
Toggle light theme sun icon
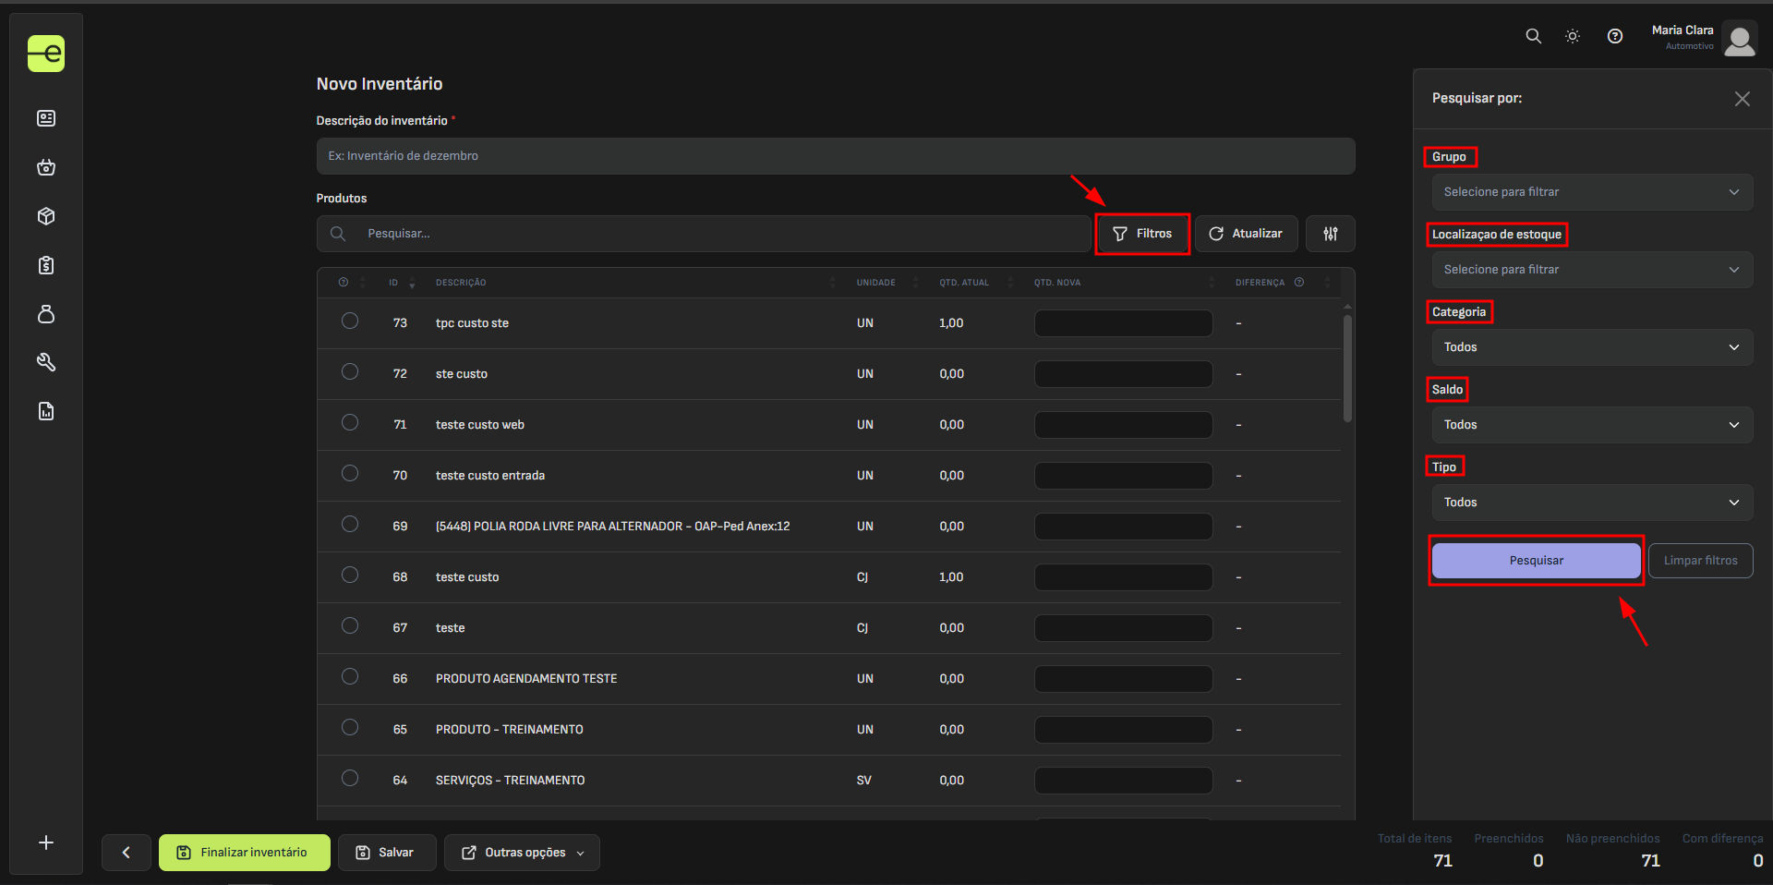[x=1573, y=36]
